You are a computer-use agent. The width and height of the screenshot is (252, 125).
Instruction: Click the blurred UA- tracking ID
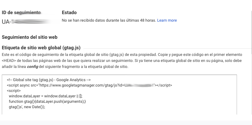pyautogui.click(x=26, y=22)
